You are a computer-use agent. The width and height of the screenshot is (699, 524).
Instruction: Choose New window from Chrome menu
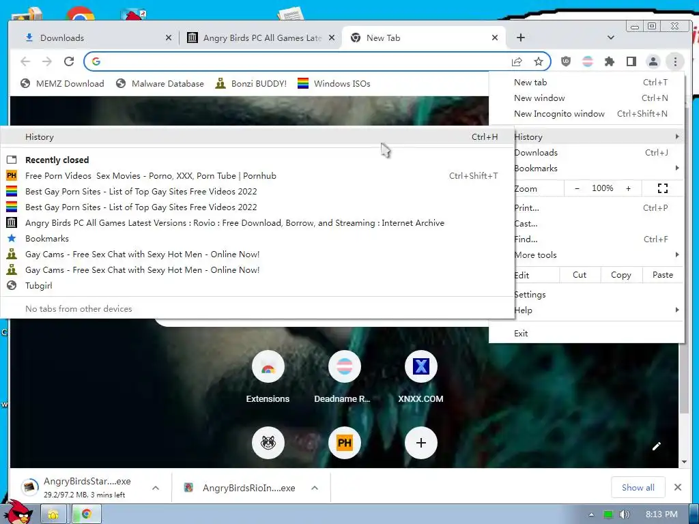coord(586,98)
